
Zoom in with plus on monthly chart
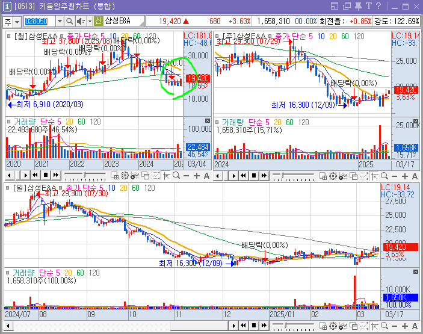[197, 176]
